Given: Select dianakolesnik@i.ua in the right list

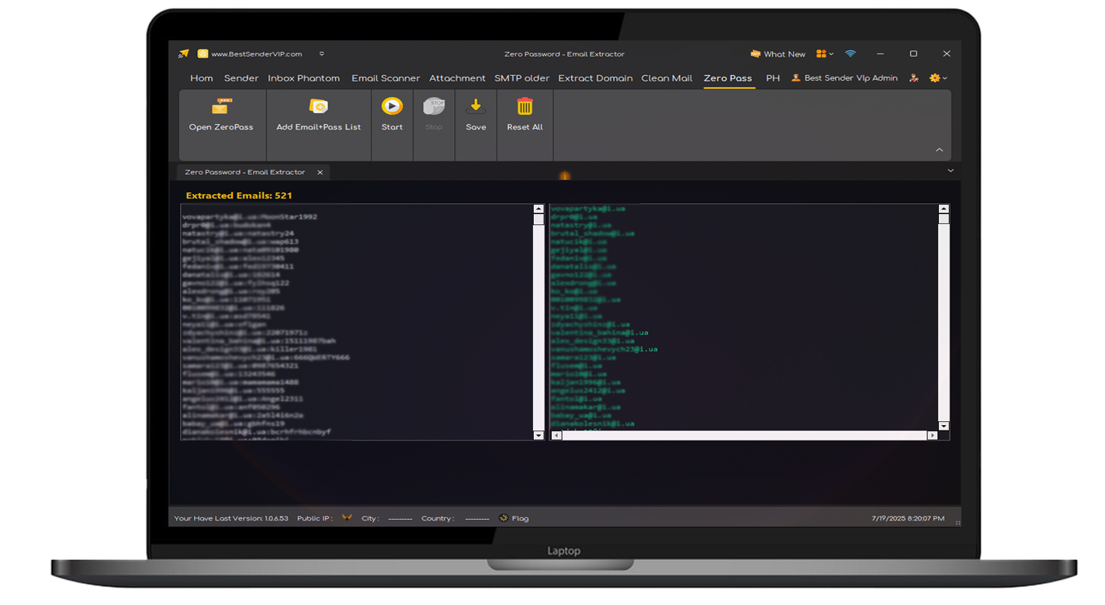Looking at the screenshot, I should [x=592, y=423].
